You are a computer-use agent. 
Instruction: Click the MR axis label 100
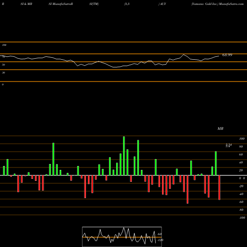pos(242,139)
